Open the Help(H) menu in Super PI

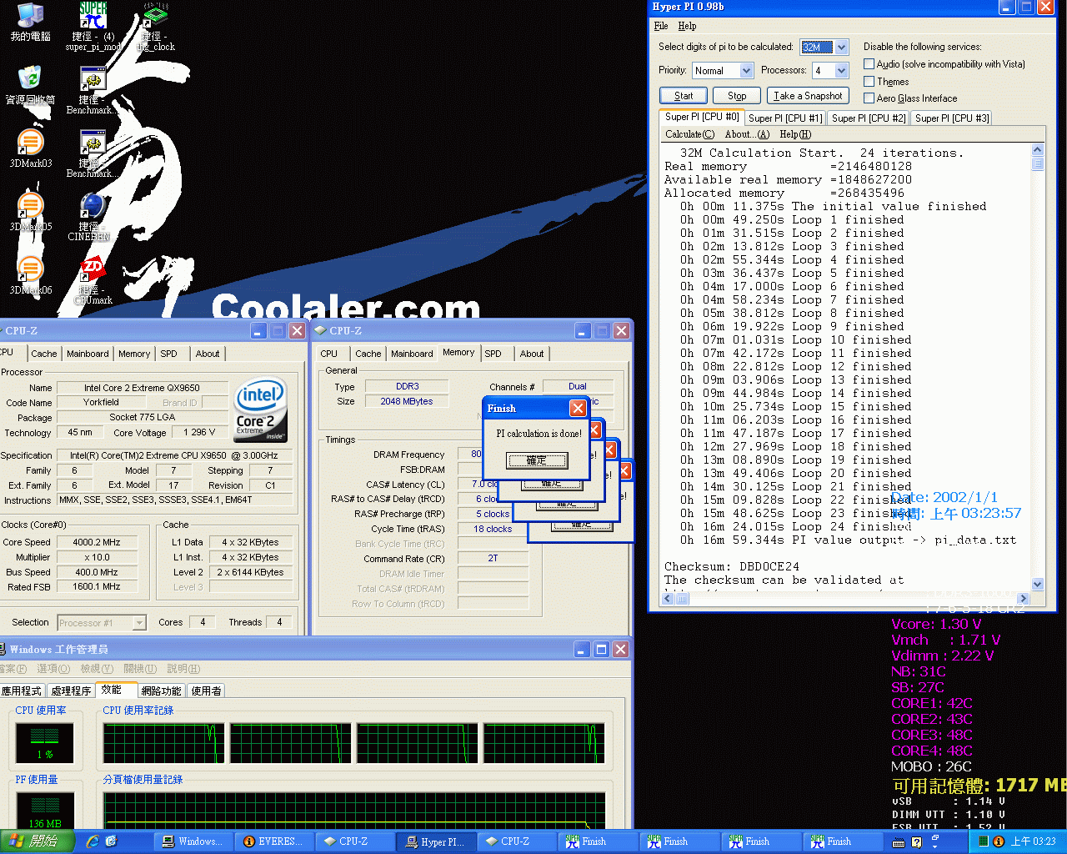(795, 134)
